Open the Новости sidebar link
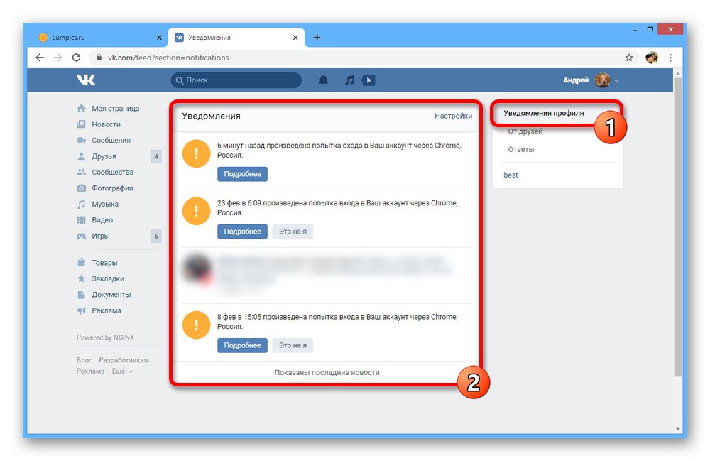This screenshot has height=461, width=710. click(106, 124)
